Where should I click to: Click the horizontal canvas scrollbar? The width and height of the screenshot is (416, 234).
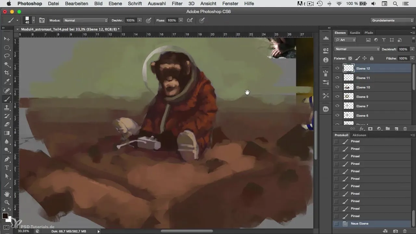click(187, 231)
